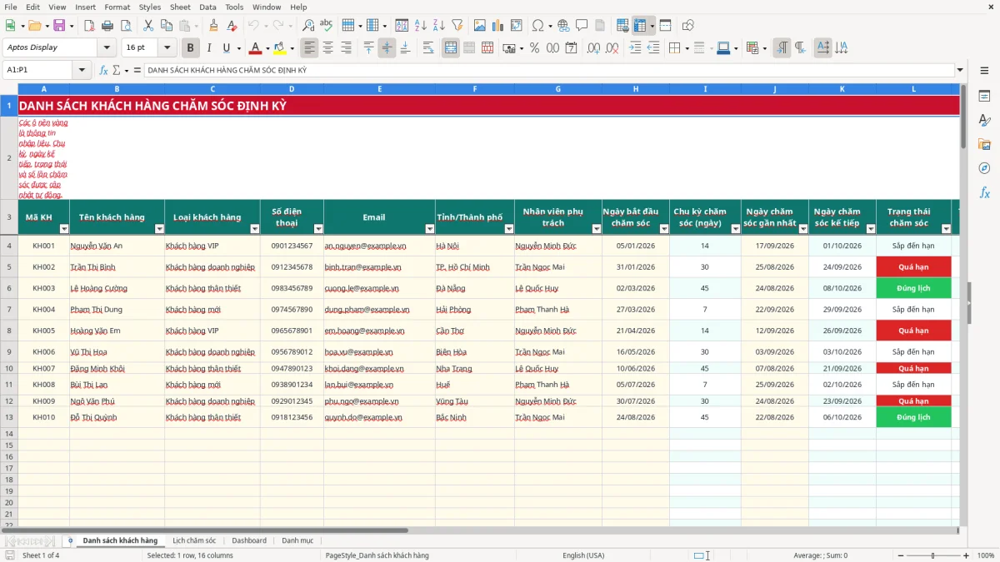Click the horizontal scrollbar
Image resolution: width=1000 pixels, height=562 pixels.
coord(204,530)
